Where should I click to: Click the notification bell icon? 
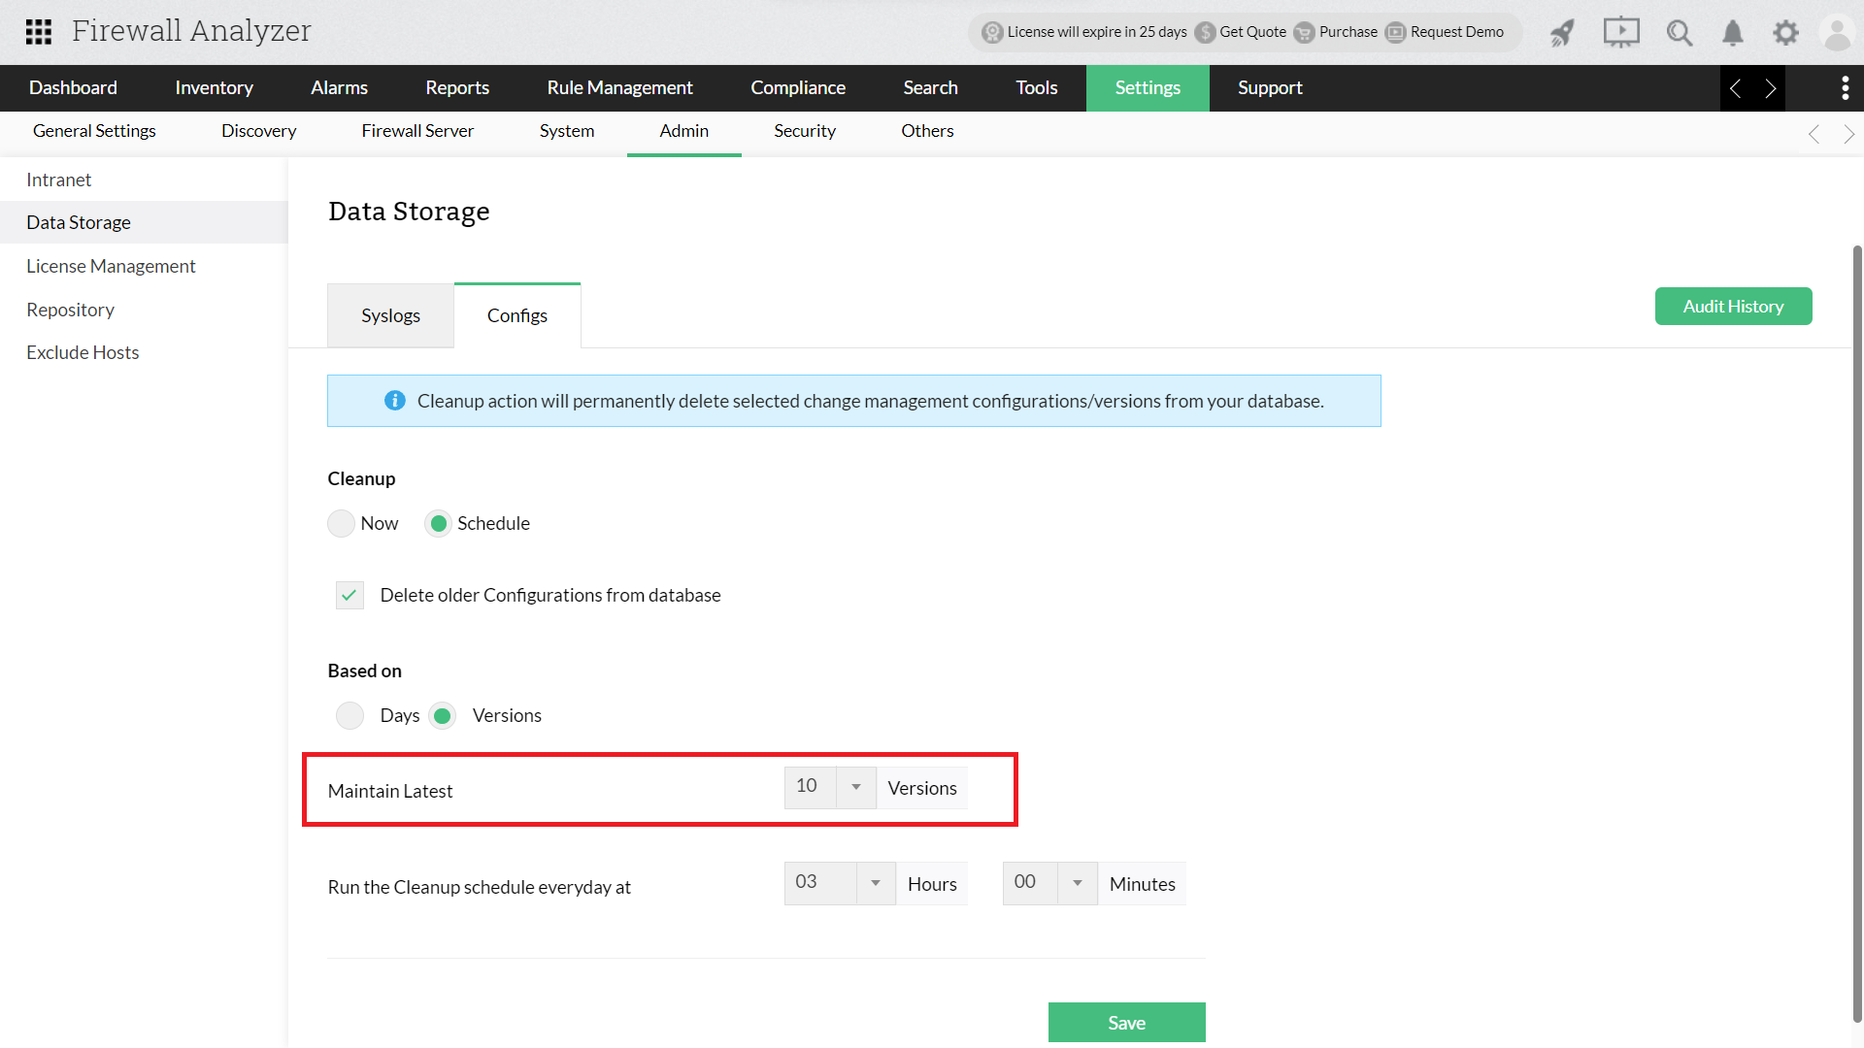1732,32
